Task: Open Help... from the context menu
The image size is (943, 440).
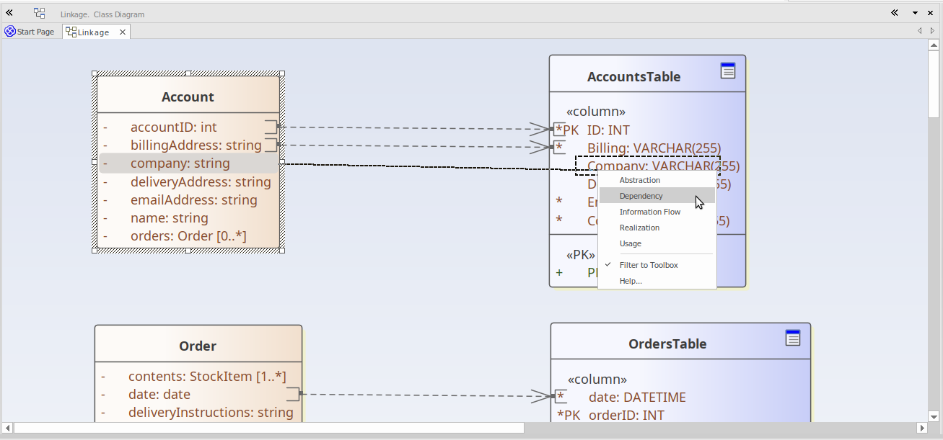Action: point(631,281)
